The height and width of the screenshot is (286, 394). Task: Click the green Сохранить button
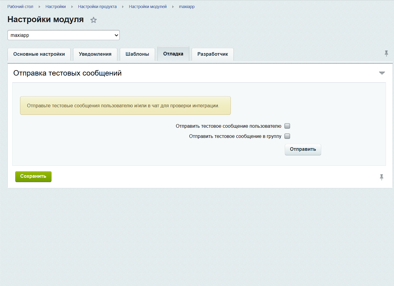tap(33, 176)
